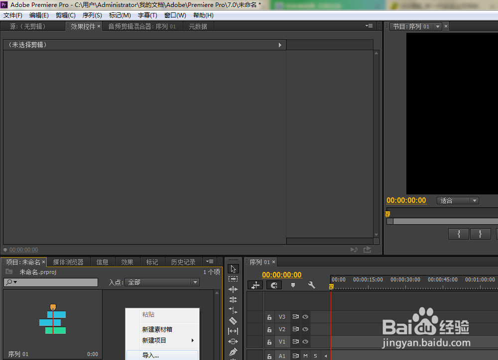Open the 窗口(W) menu
The width and height of the screenshot is (498, 360).
[175, 15]
